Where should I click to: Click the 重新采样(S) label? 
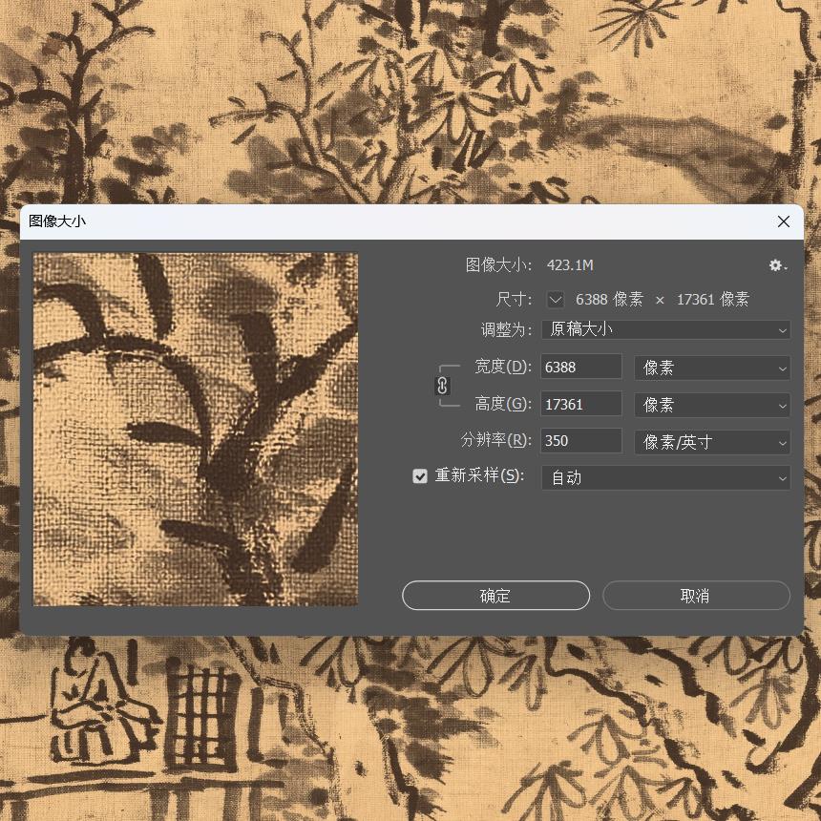pyautogui.click(x=479, y=475)
